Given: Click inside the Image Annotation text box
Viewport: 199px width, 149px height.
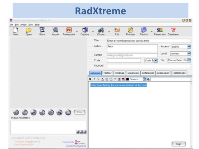Looking at the screenshot, I should [x=48, y=128].
